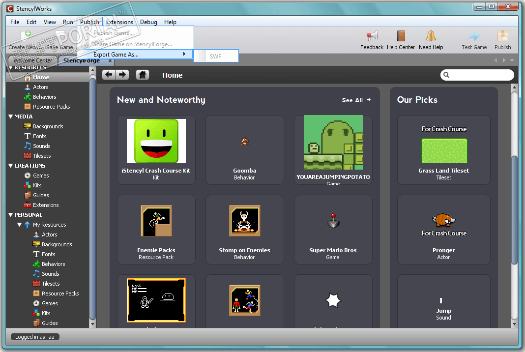Select SWF export option
The height and width of the screenshot is (352, 525).
(x=216, y=56)
